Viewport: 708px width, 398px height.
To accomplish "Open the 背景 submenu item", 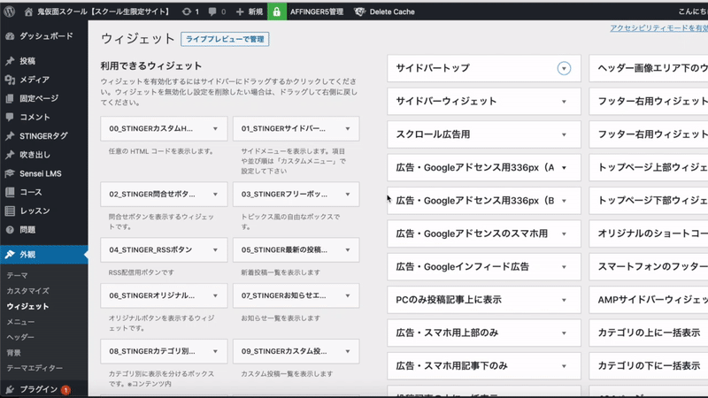I will [x=13, y=352].
